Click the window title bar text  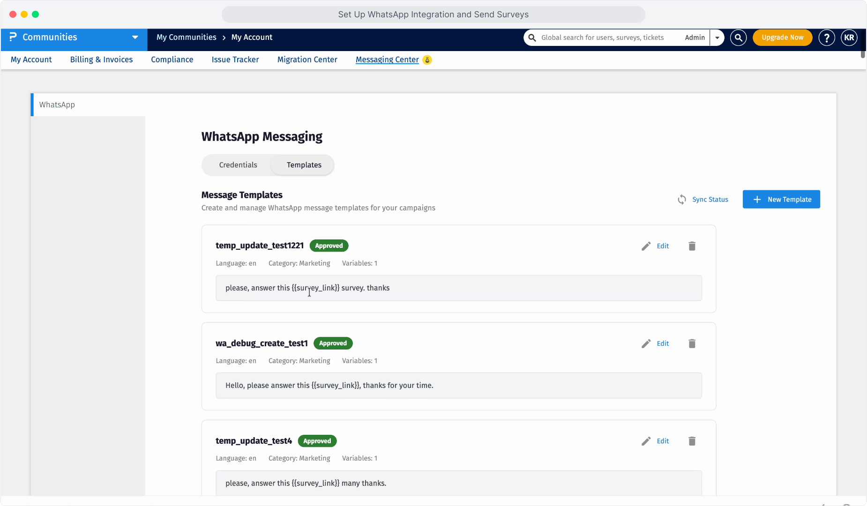coord(433,15)
